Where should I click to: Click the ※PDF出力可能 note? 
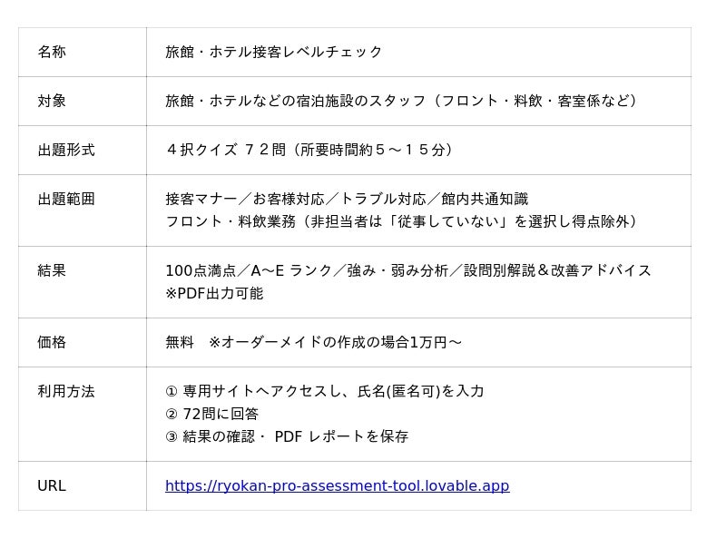pyautogui.click(x=214, y=294)
